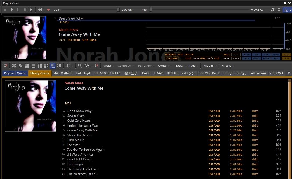
Task: Adjust the volume slider handle
Action: coord(118,10)
